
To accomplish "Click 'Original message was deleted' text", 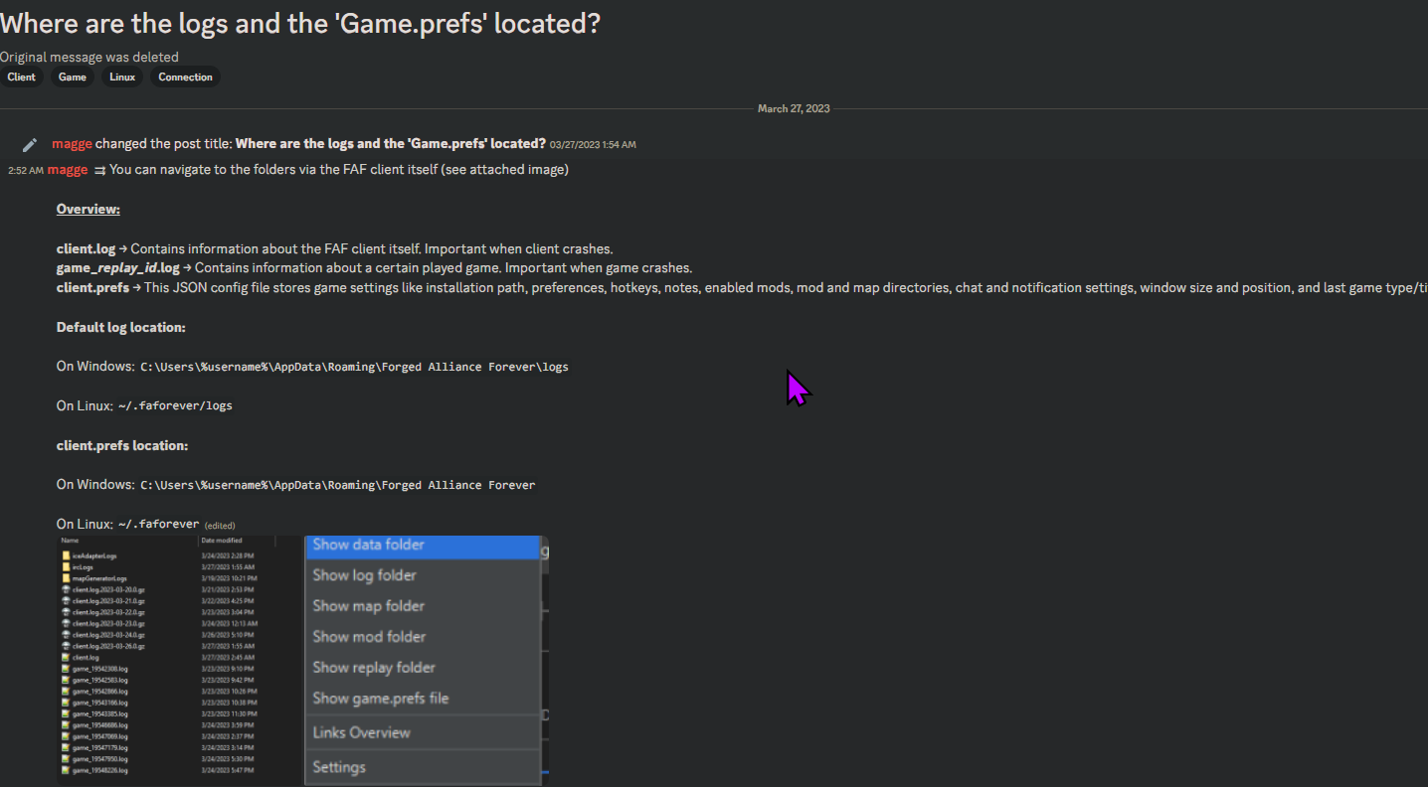I will [x=89, y=57].
